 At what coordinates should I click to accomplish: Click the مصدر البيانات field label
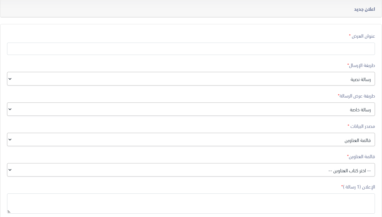click(x=362, y=126)
